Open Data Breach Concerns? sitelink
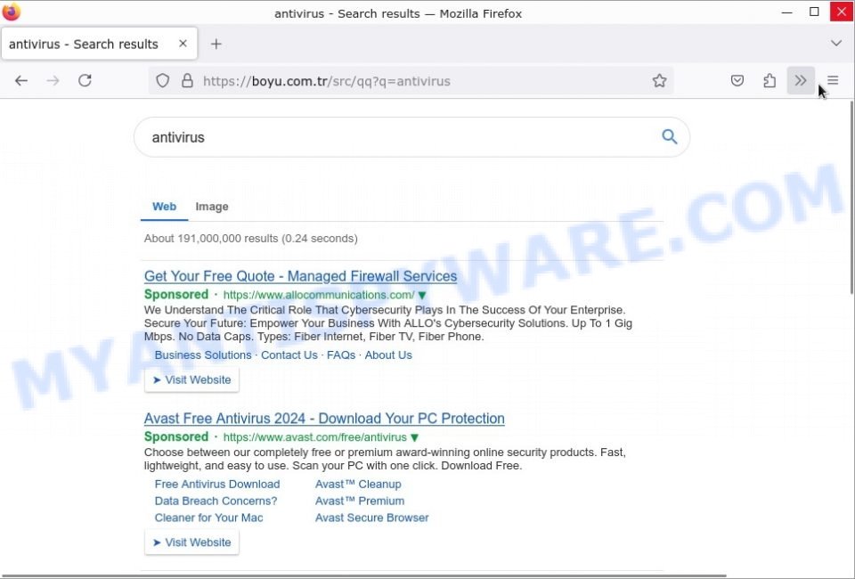The height and width of the screenshot is (579, 855). (x=216, y=501)
